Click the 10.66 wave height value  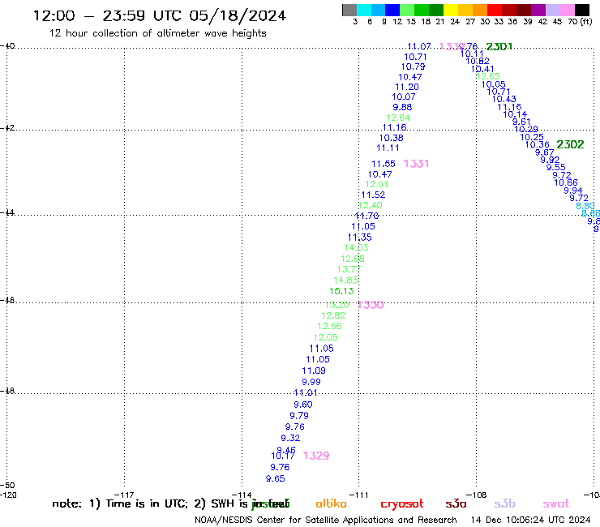(x=566, y=182)
